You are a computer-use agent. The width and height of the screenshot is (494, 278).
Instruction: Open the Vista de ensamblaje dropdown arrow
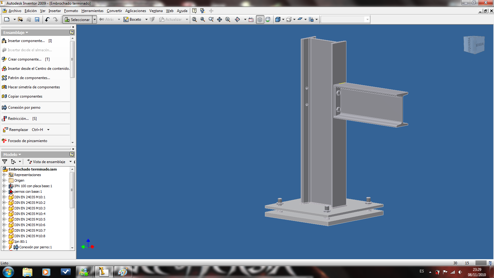(70, 162)
